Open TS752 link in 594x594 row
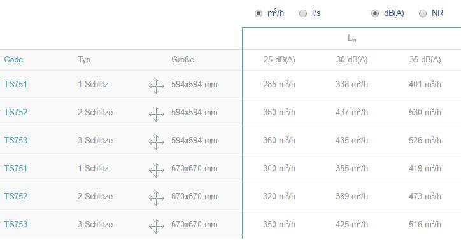Screen dimensions: 461x240 coord(15,112)
